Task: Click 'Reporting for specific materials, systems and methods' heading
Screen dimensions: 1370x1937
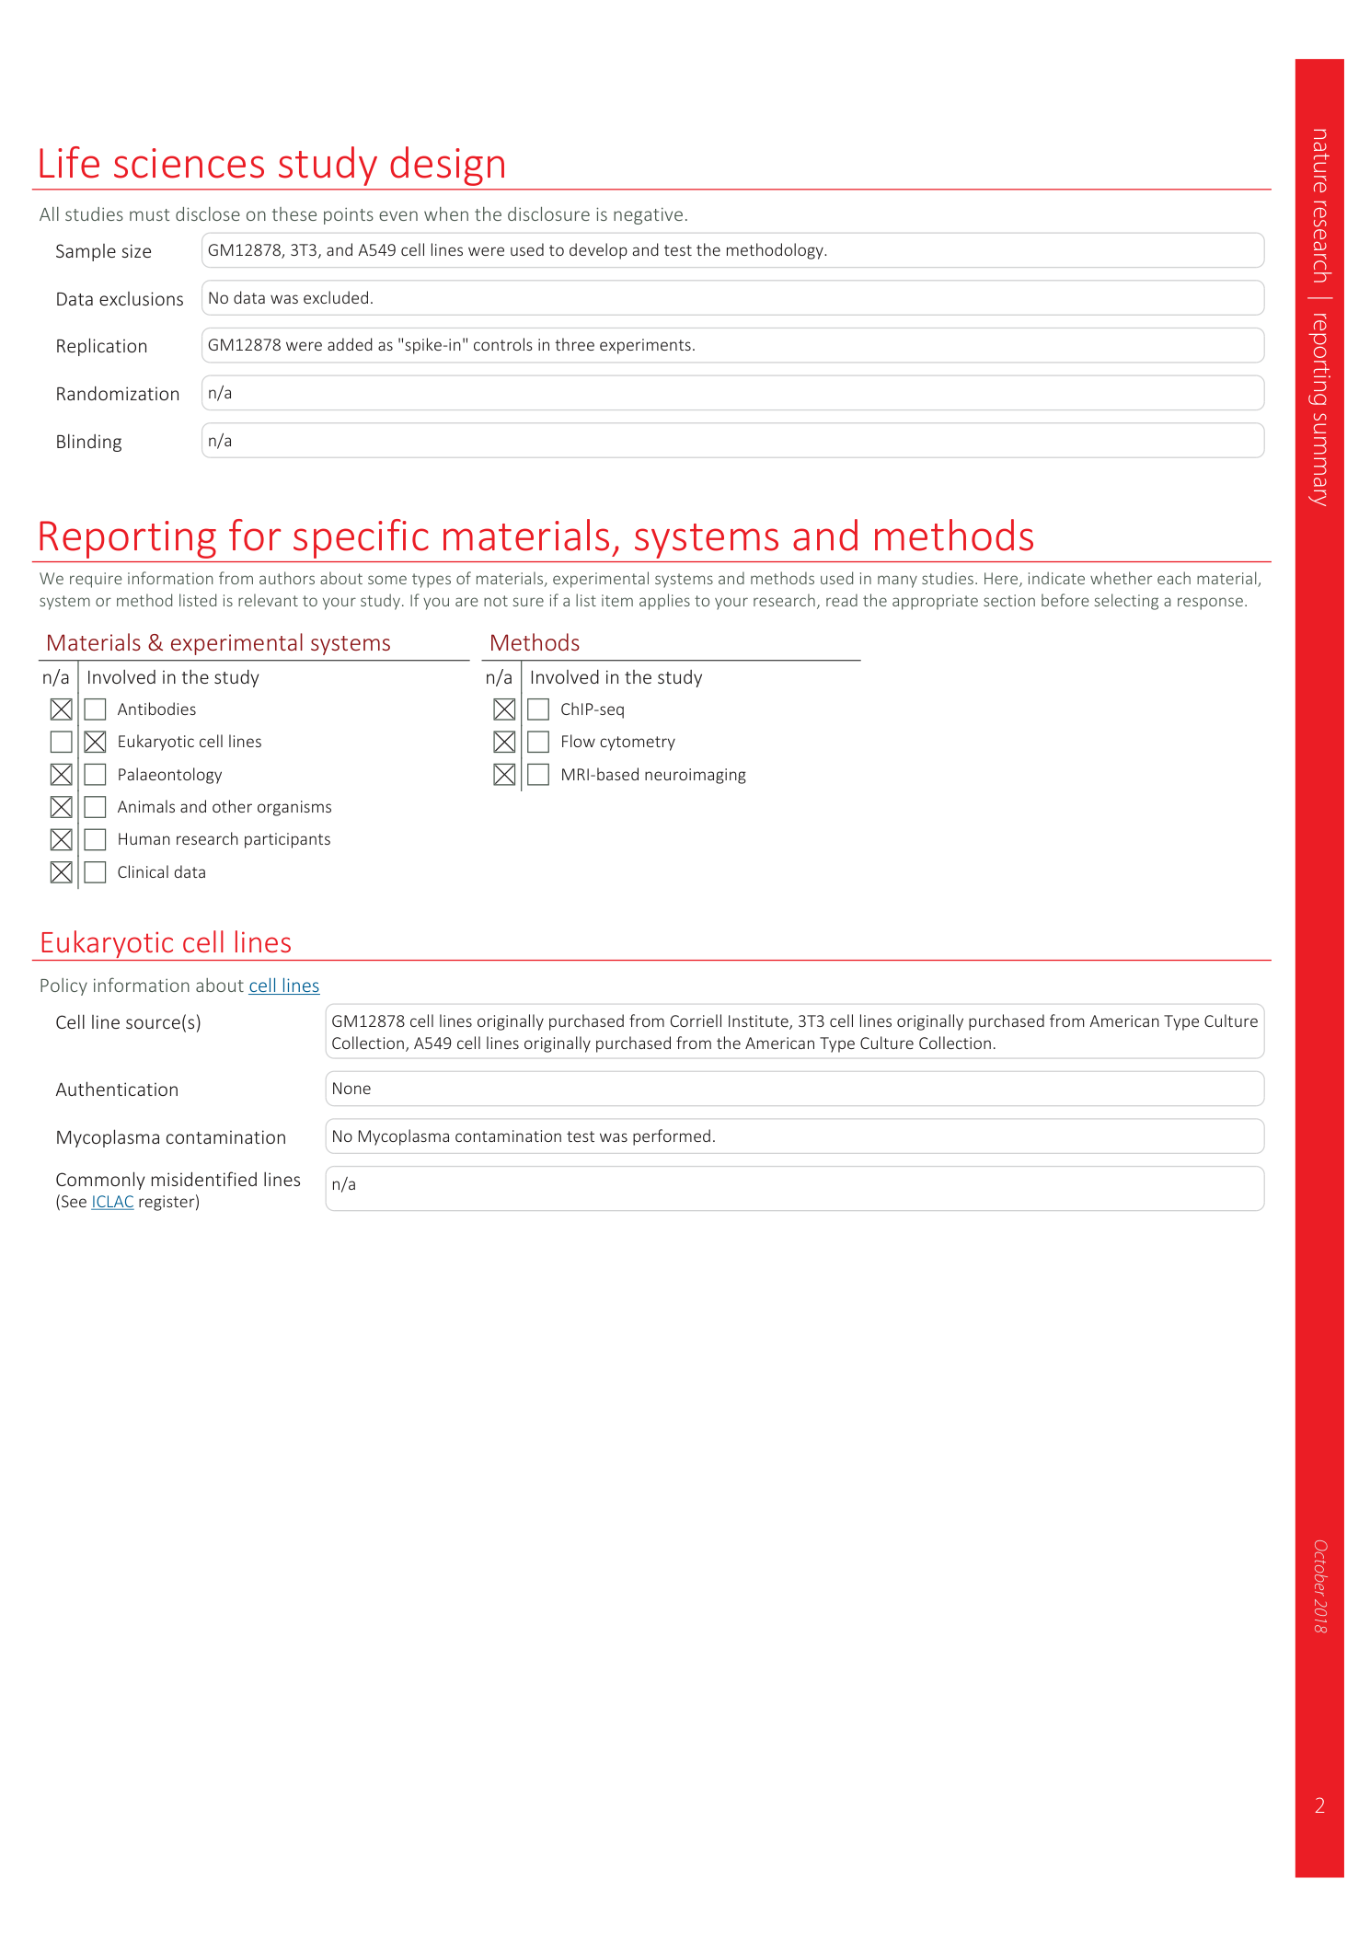Action: (535, 536)
